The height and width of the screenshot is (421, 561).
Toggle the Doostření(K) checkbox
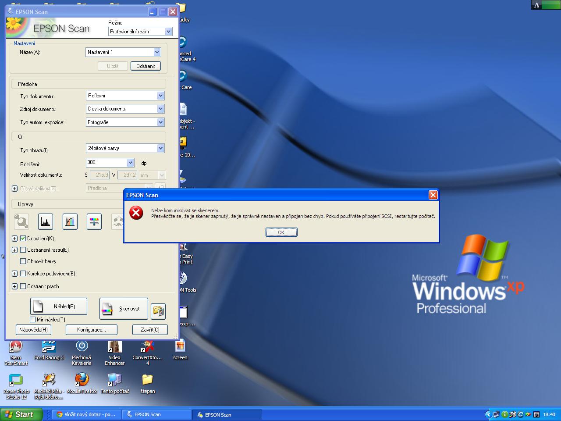coord(23,239)
